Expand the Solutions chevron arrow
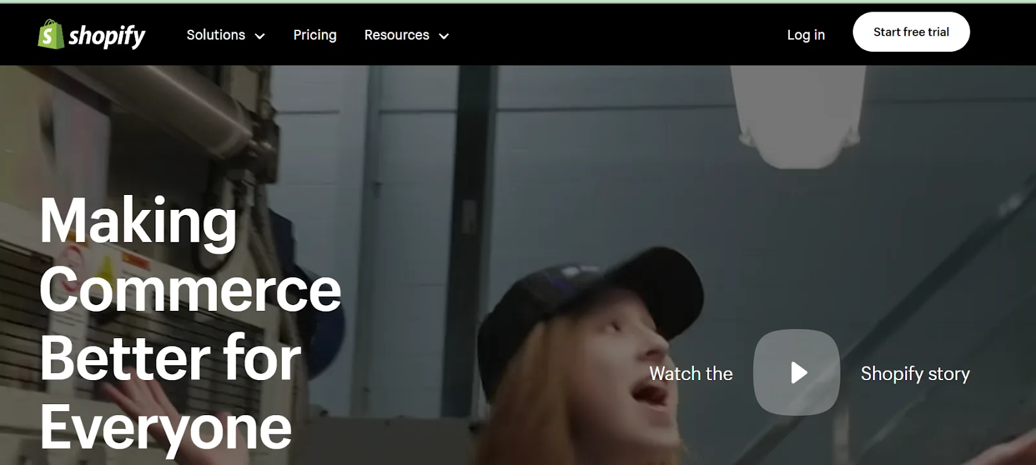The image size is (1036, 465). point(260,36)
